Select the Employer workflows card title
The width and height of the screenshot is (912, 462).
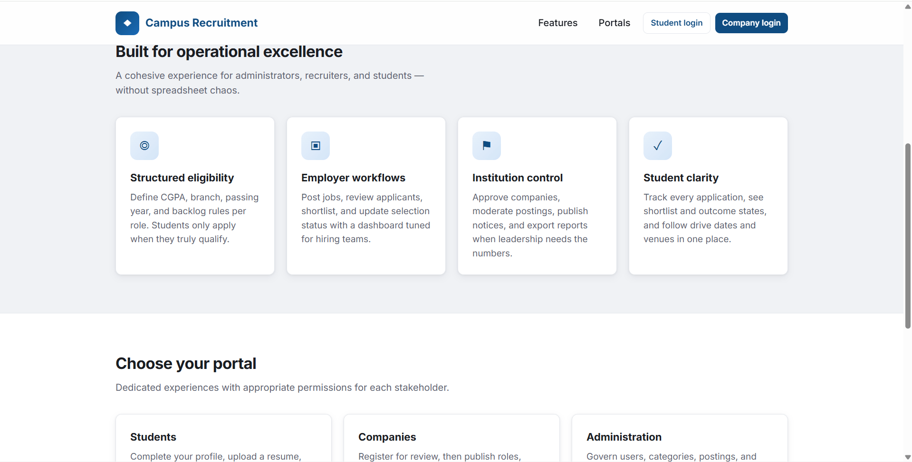(x=353, y=178)
